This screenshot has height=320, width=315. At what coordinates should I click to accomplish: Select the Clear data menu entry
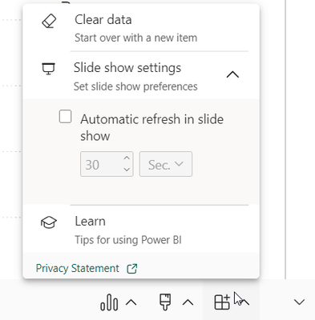point(141,28)
